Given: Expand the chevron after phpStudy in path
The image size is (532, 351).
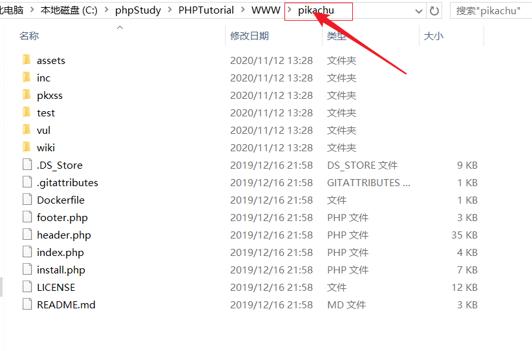Looking at the screenshot, I should coord(169,10).
